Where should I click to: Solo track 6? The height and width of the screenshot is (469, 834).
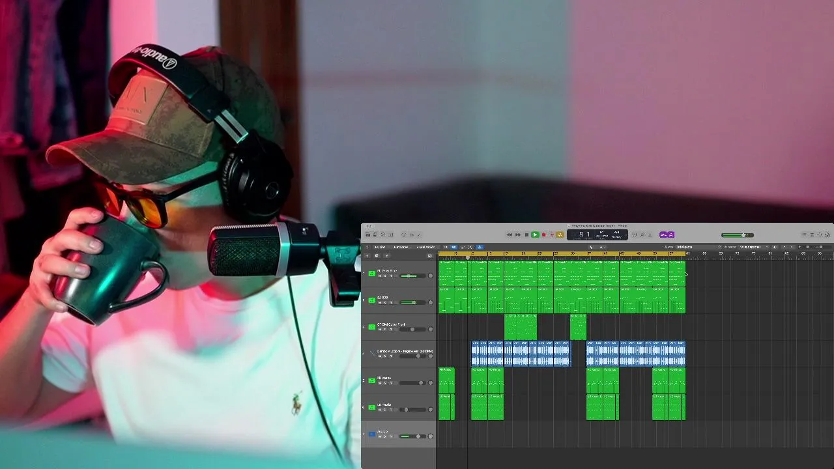click(x=384, y=410)
